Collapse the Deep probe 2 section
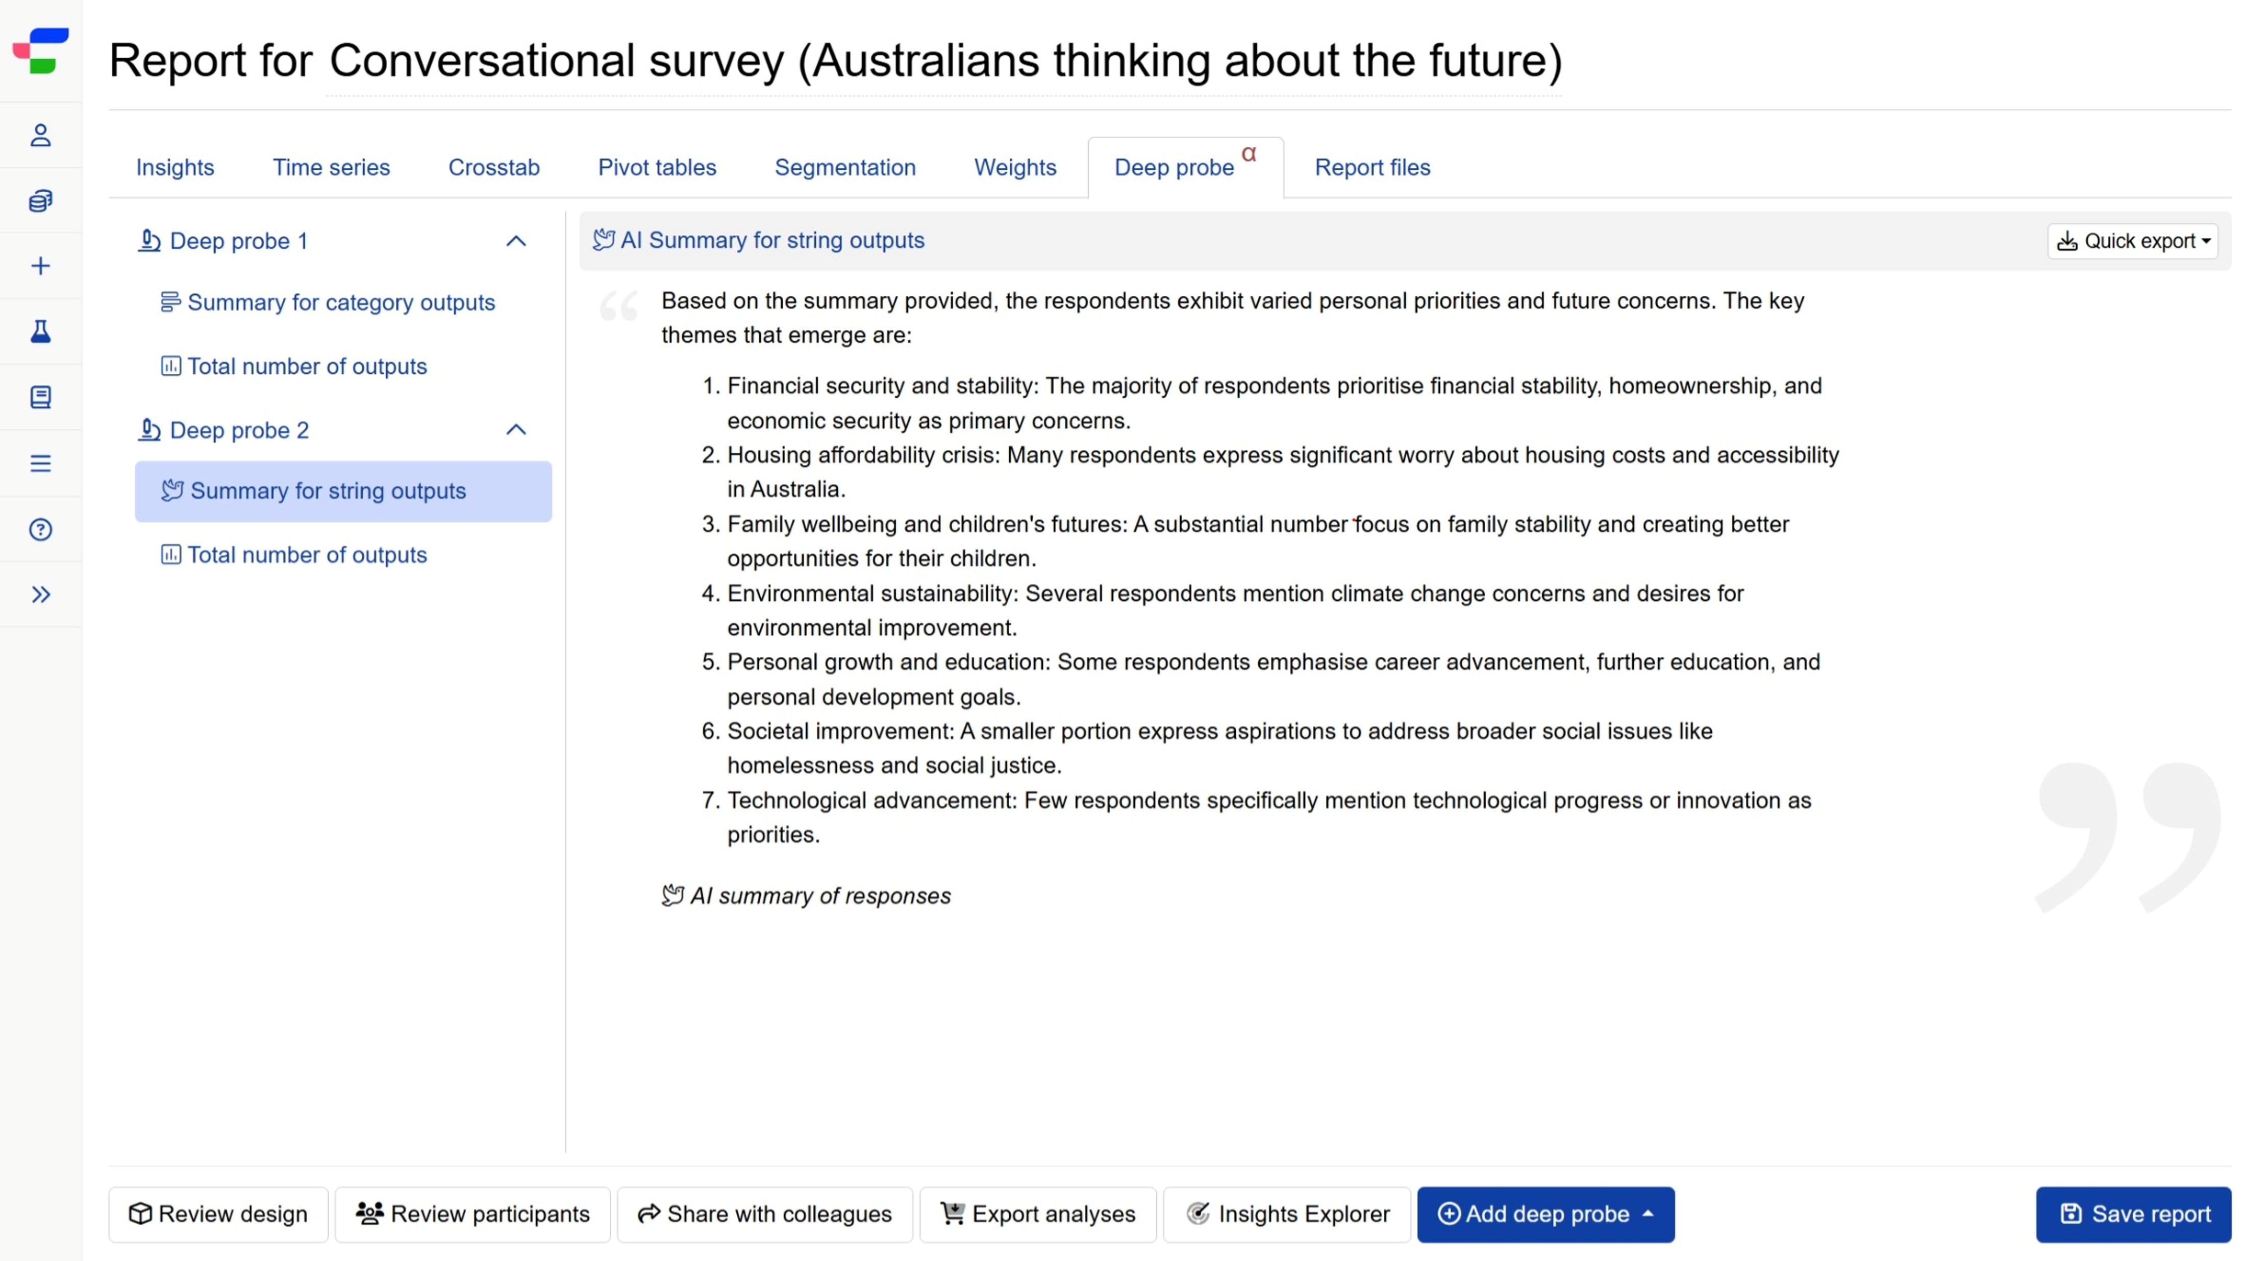This screenshot has width=2245, height=1261. click(516, 430)
